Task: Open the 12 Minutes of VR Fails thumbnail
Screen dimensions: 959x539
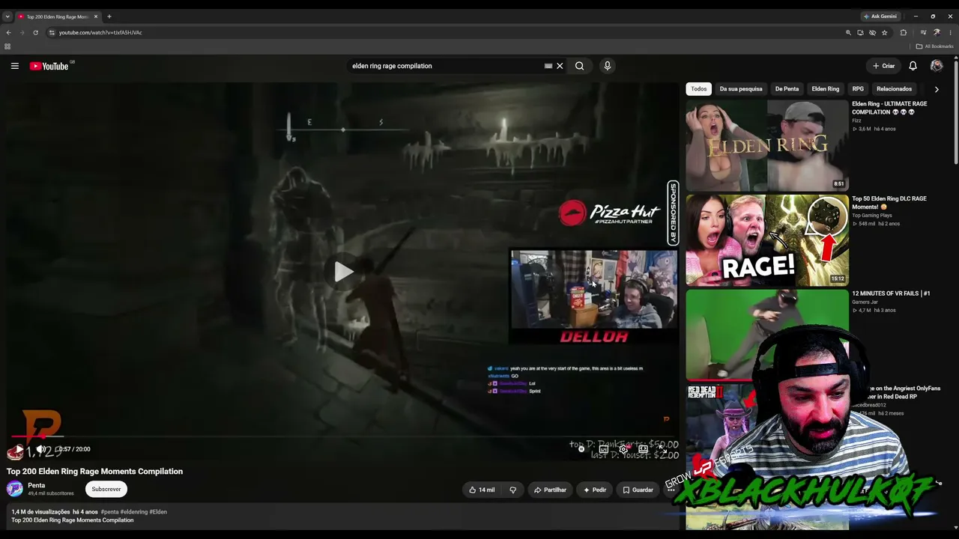Action: tap(767, 335)
